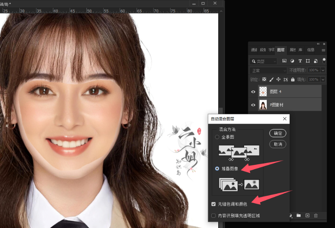Lock image pixels brush icon
335x228 pixels.
[271, 79]
